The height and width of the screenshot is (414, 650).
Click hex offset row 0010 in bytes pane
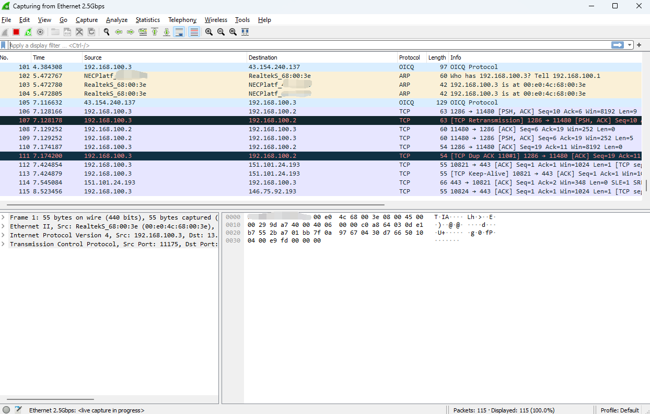click(233, 225)
